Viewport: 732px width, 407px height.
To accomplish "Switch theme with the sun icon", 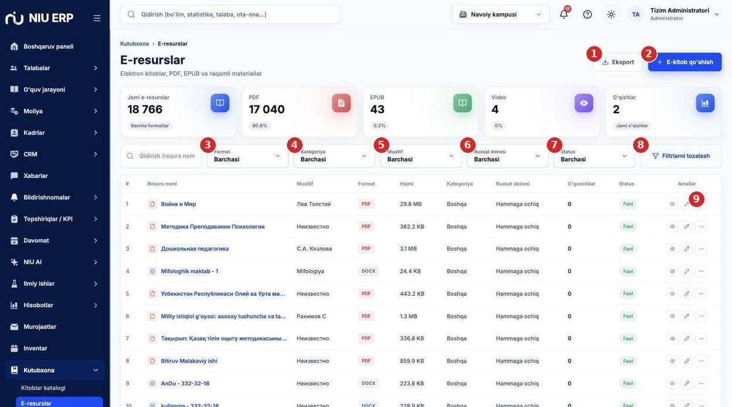I will pyautogui.click(x=611, y=14).
